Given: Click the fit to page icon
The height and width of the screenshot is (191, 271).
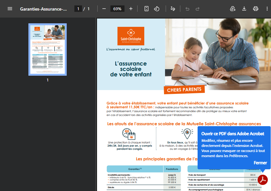Looking at the screenshot, I should click(147, 9).
